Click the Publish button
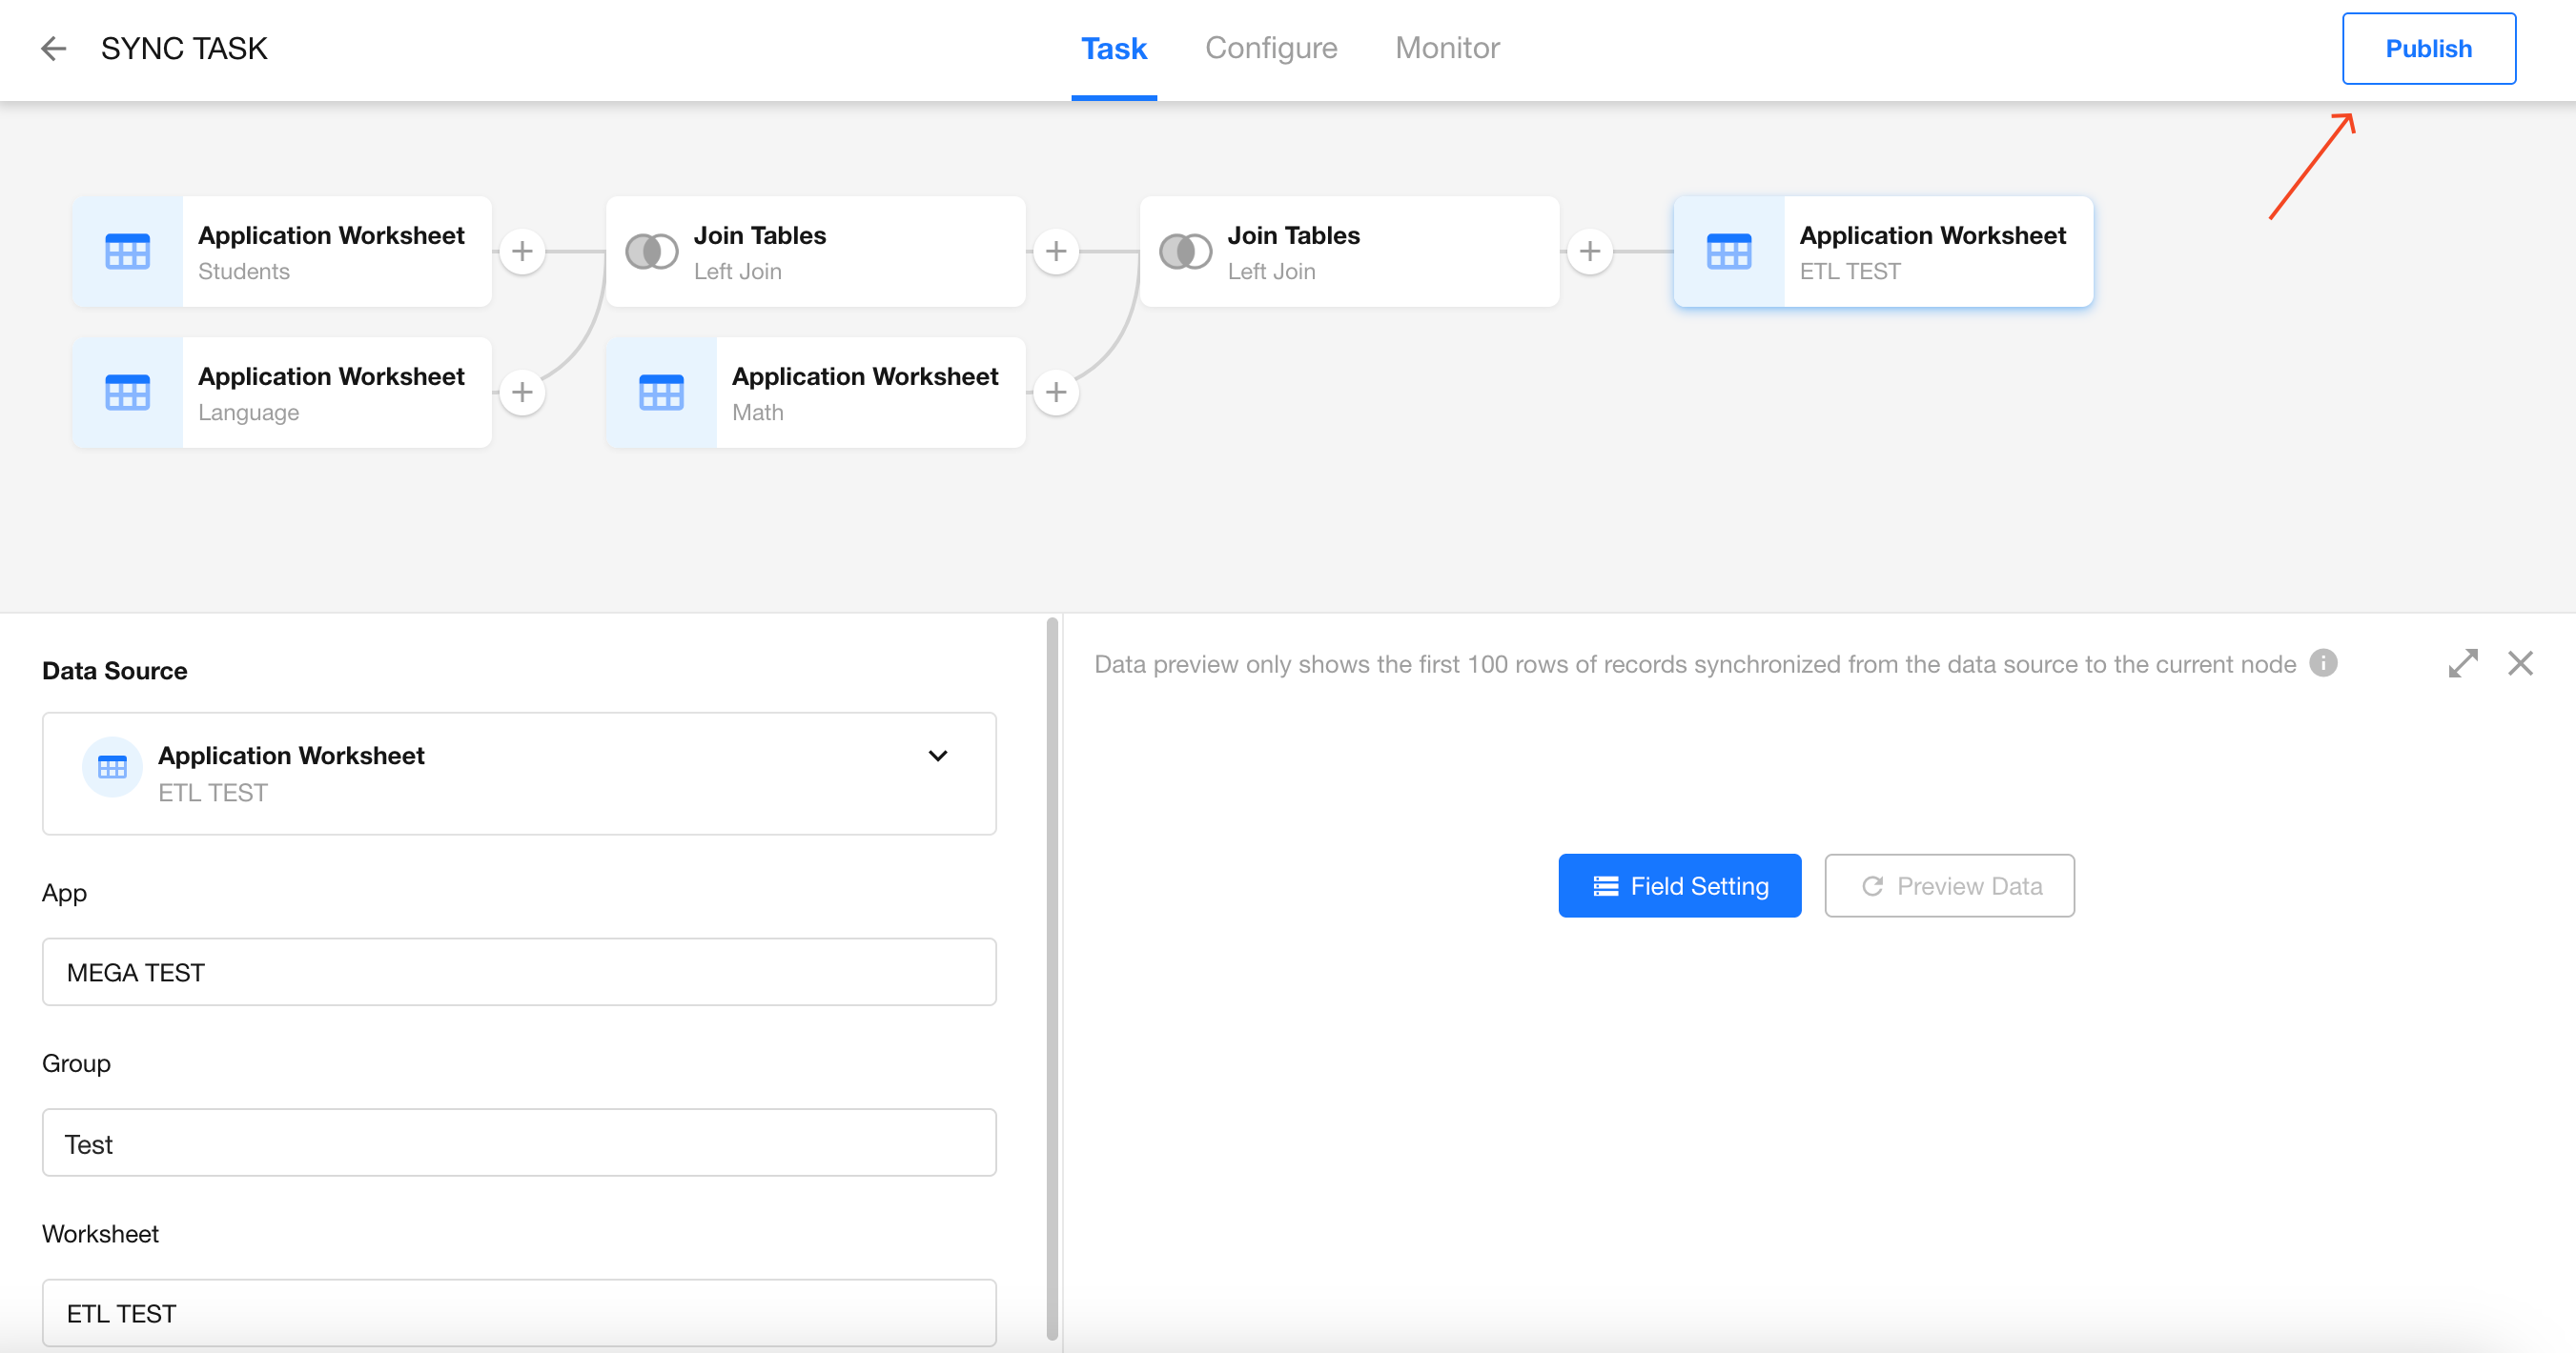The height and width of the screenshot is (1353, 2576). (x=2428, y=49)
